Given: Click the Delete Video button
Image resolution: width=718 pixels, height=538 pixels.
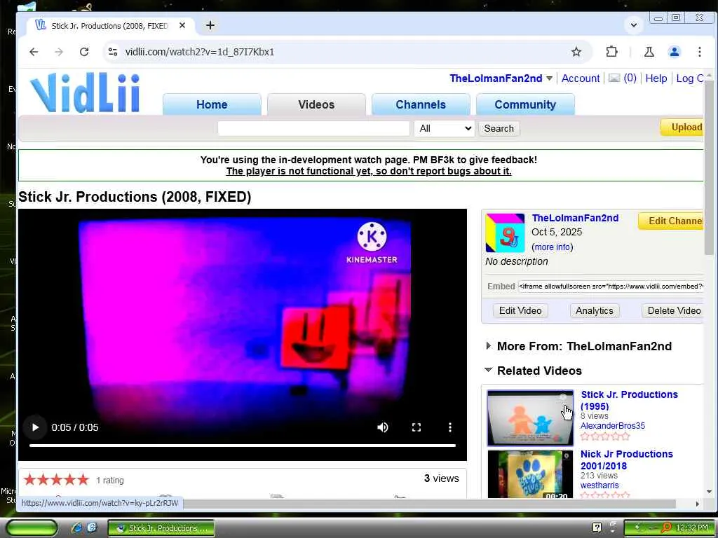Looking at the screenshot, I should click(x=673, y=310).
